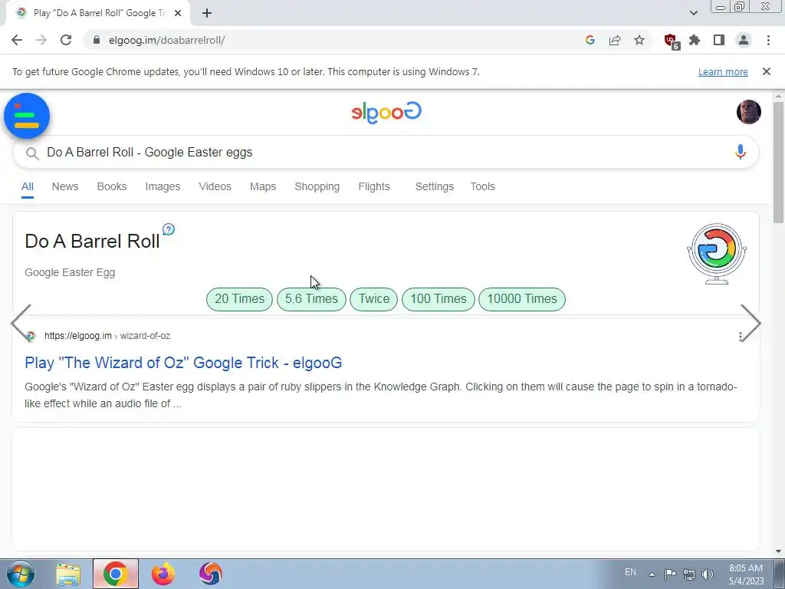Click the elgooG logo
Image resolution: width=785 pixels, height=589 pixels.
[x=386, y=112]
